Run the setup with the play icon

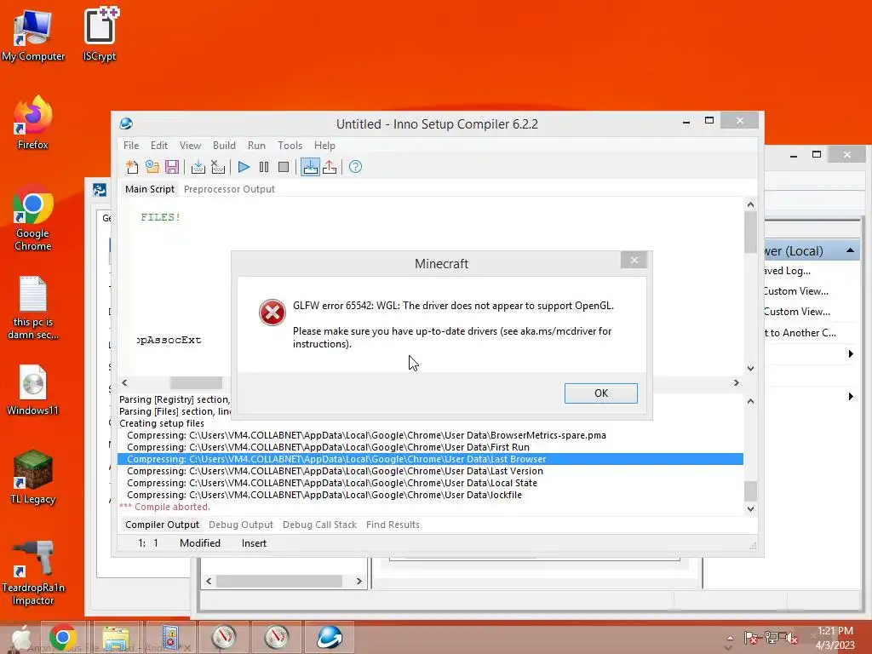click(x=244, y=167)
